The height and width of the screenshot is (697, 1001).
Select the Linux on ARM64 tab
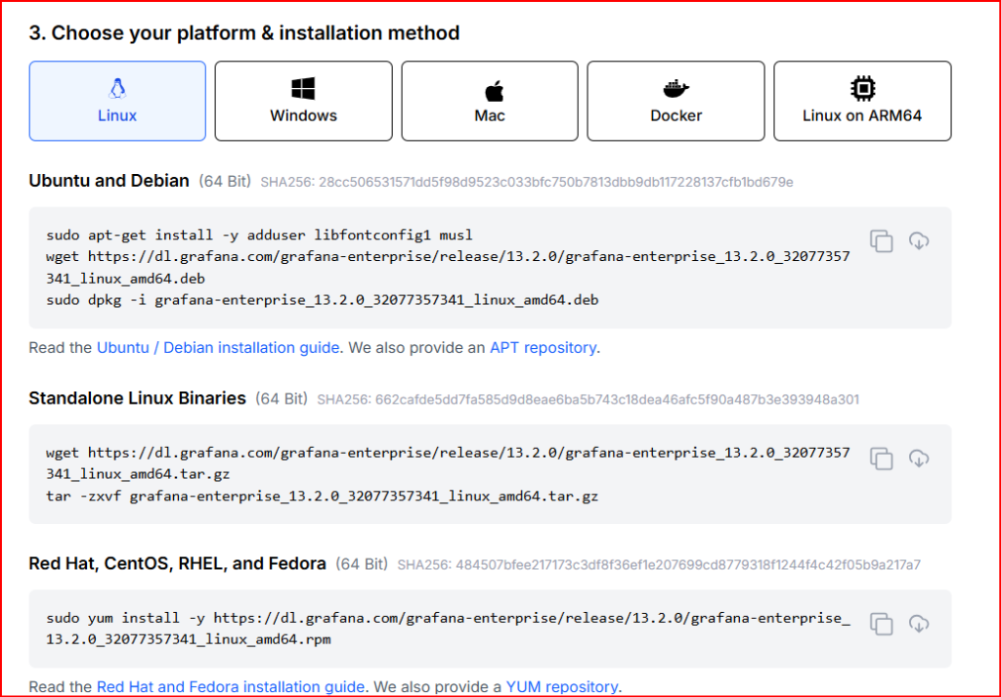point(862,101)
